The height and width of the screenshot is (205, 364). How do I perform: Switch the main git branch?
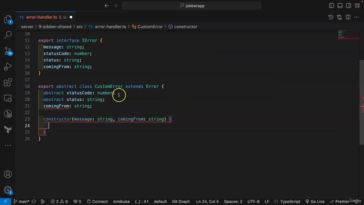click(21, 202)
